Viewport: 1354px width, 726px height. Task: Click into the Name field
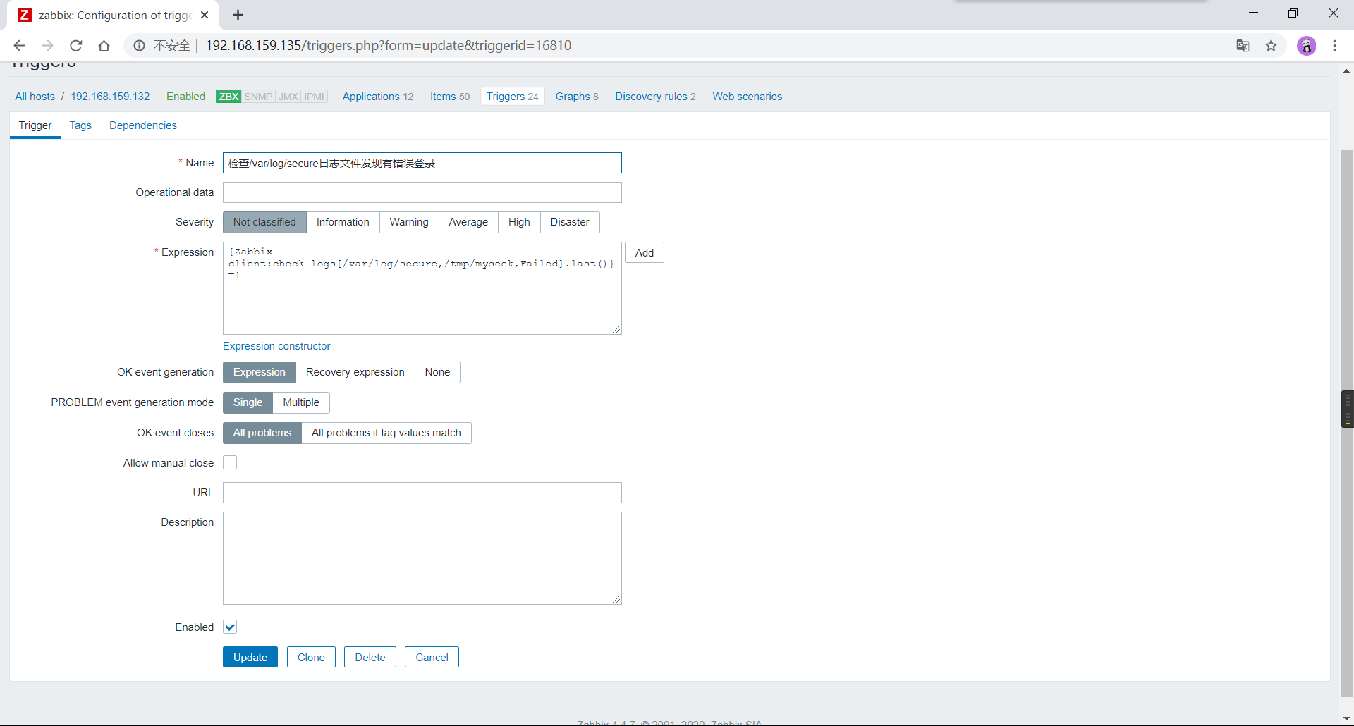tap(422, 163)
